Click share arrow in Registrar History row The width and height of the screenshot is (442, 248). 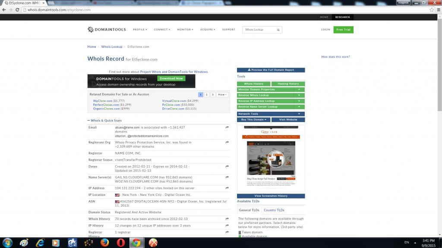tap(227, 232)
